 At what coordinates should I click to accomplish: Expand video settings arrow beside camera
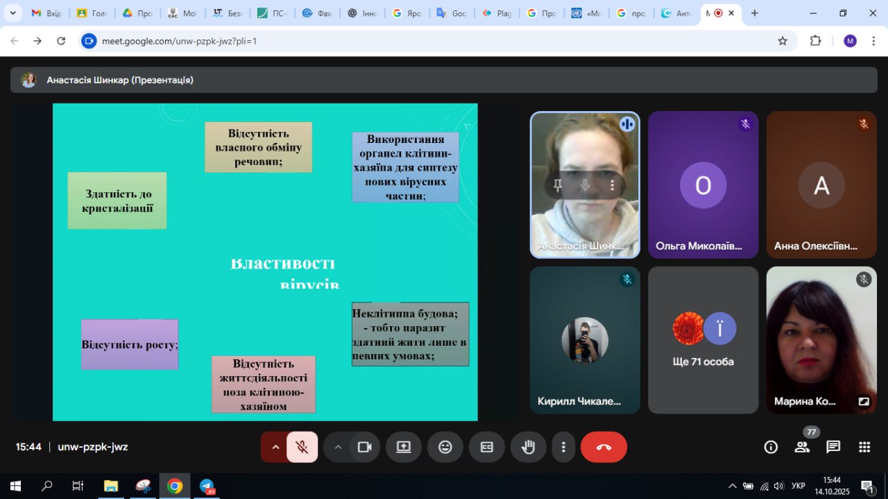(x=338, y=447)
